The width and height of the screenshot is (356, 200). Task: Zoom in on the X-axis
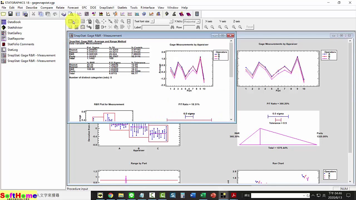(x=206, y=27)
